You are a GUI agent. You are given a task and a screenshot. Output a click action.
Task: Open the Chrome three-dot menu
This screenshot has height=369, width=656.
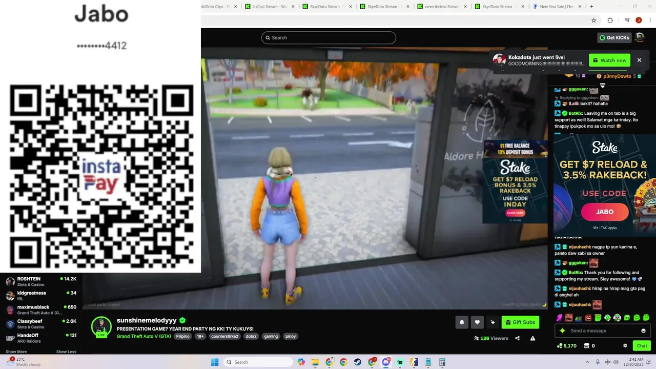(650, 20)
